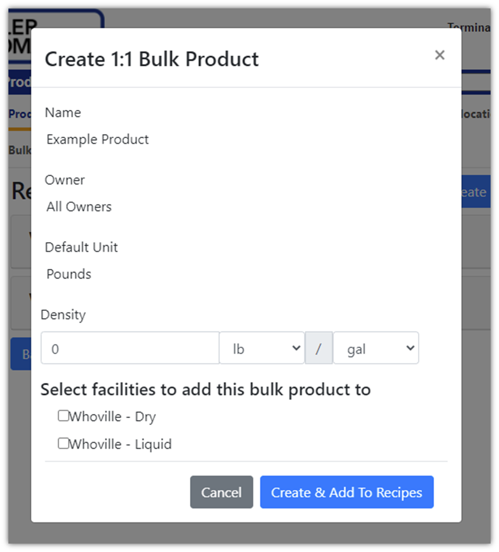Click inside the density value input field
Viewport: 499px width, 552px height.
[x=129, y=348]
